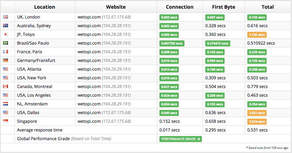Click the French flag icon for Paris
292x153 pixels.
(6, 51)
